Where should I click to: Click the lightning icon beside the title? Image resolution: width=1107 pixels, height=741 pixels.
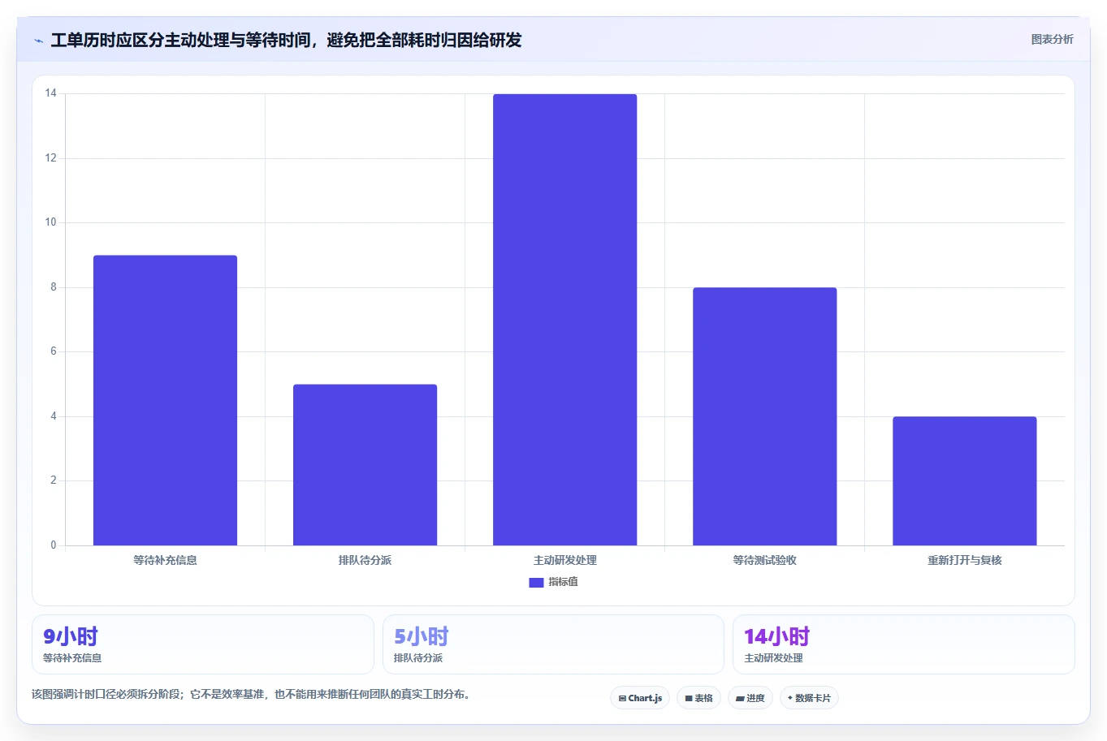38,41
